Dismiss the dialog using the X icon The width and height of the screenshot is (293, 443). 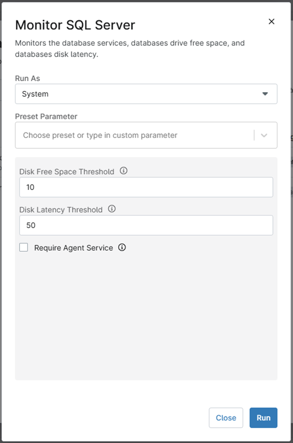point(271,21)
